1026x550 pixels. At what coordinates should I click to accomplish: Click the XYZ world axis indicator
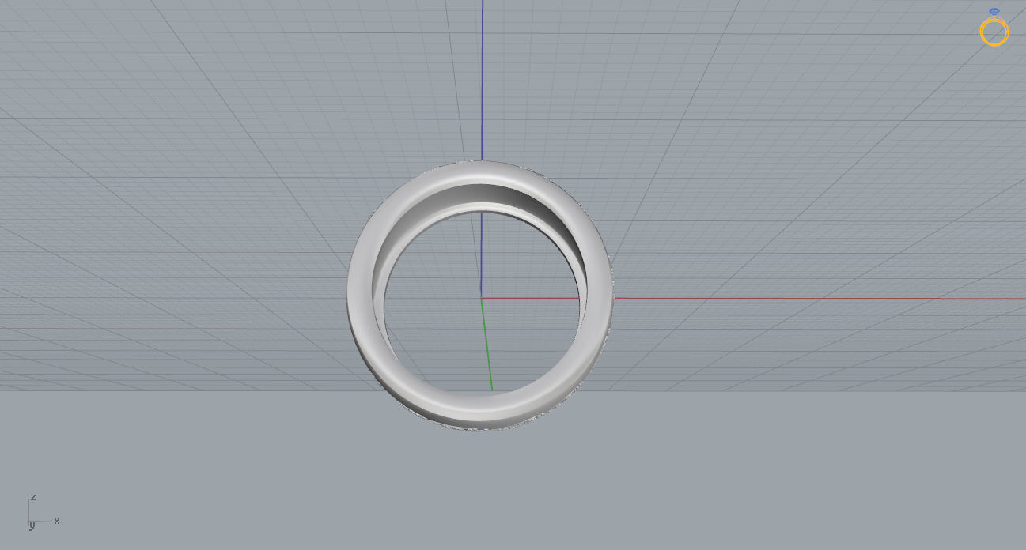[43, 512]
